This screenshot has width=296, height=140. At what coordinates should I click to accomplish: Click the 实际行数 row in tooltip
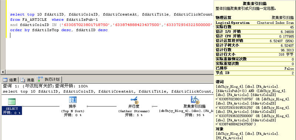255,27
